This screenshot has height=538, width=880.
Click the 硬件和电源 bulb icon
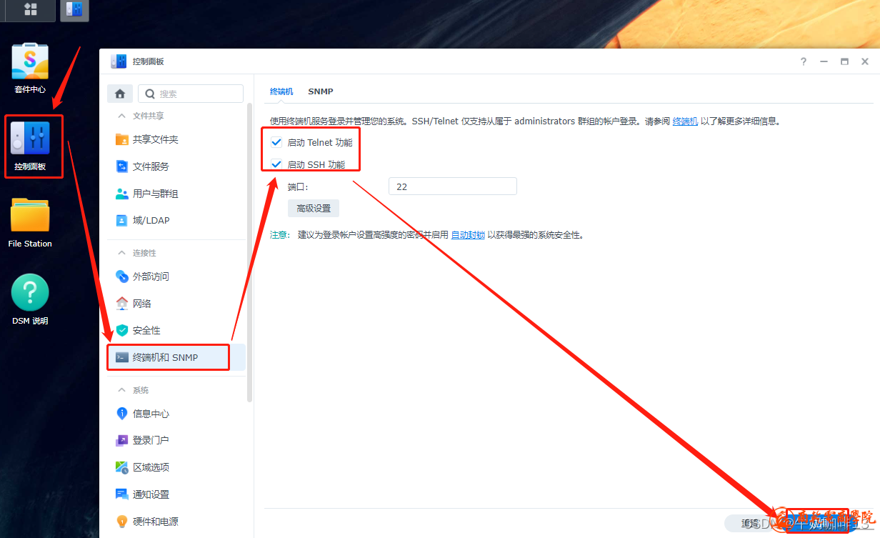pyautogui.click(x=122, y=522)
